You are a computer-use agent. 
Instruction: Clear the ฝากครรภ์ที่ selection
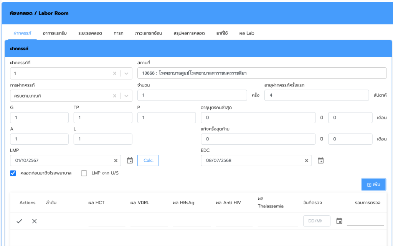[114, 73]
